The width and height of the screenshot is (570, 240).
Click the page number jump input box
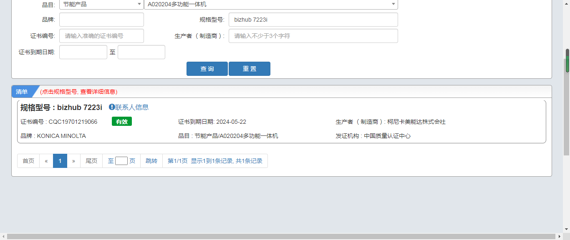[x=121, y=161]
